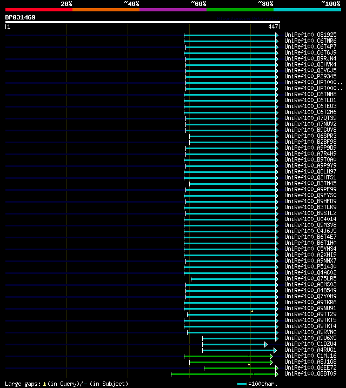
Task: Select the UniRef100_Q9M3V8 label
Action: (x=310, y=225)
